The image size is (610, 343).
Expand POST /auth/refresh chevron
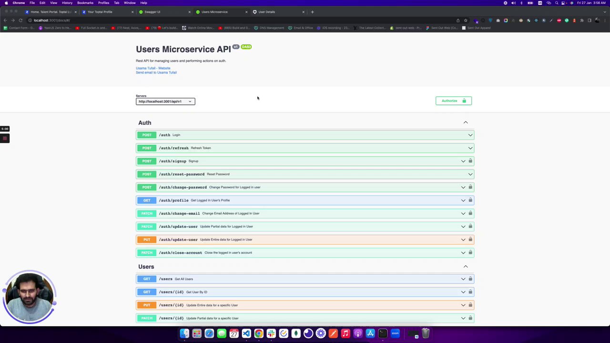tap(470, 148)
